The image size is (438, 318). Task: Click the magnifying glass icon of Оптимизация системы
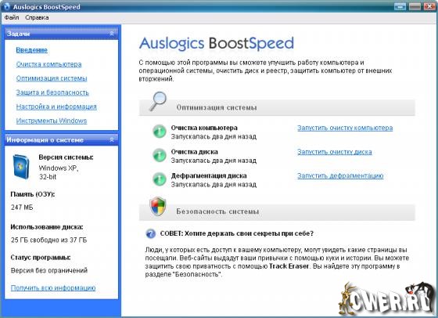click(x=158, y=101)
